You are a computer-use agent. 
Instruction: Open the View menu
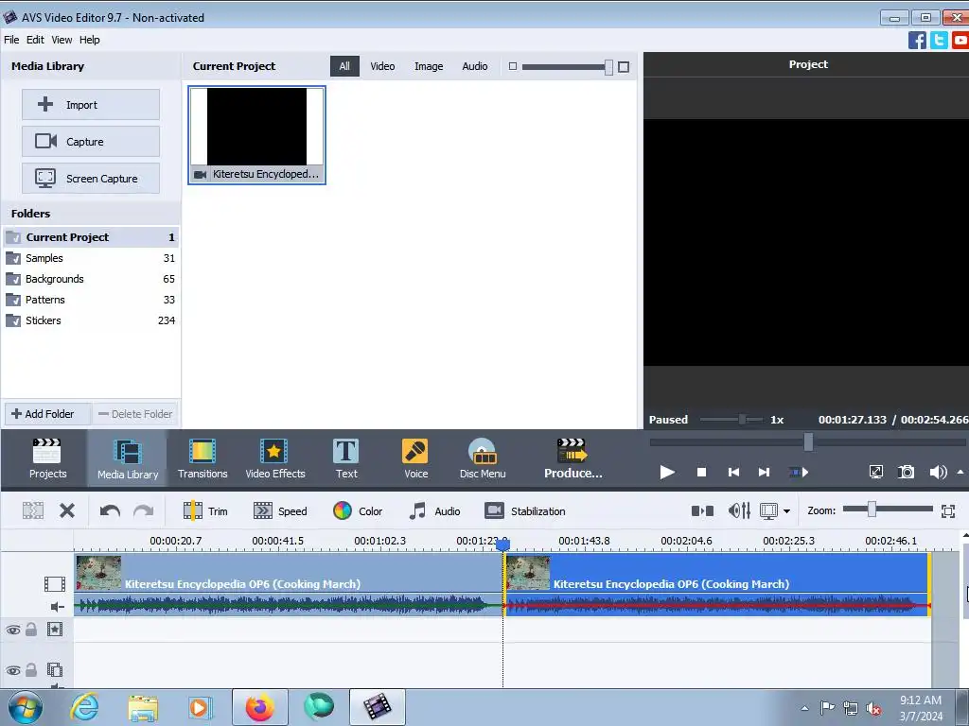pyautogui.click(x=62, y=40)
